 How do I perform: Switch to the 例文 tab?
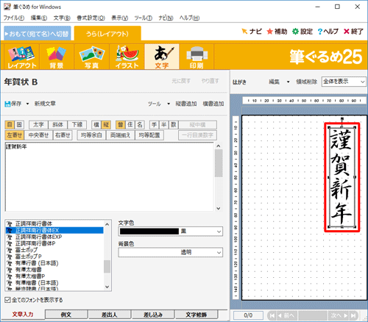coord(66,315)
